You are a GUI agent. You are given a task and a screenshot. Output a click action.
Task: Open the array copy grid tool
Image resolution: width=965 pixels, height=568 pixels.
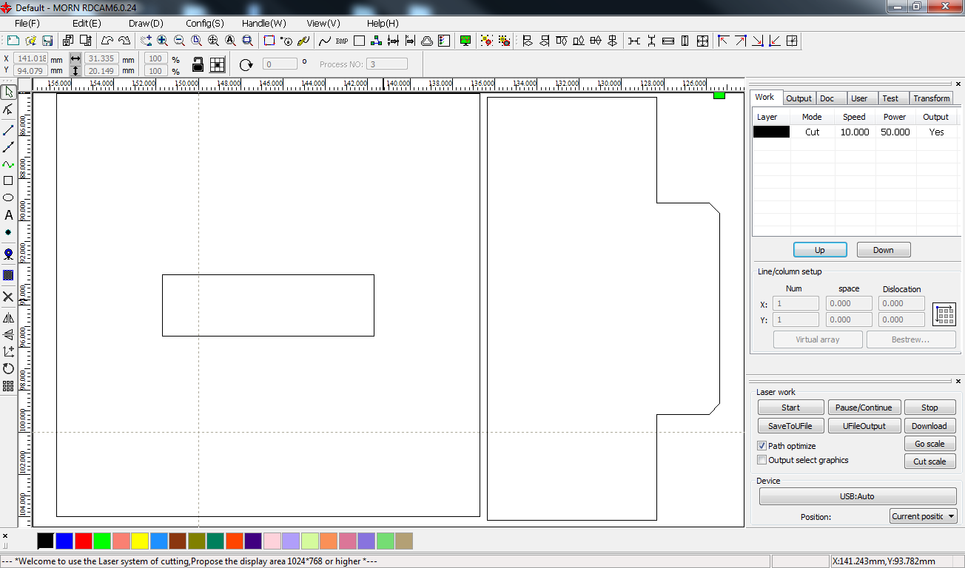[8, 385]
